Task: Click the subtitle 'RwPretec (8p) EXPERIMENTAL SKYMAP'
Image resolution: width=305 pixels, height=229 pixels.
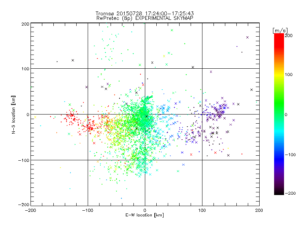Action: point(145,18)
